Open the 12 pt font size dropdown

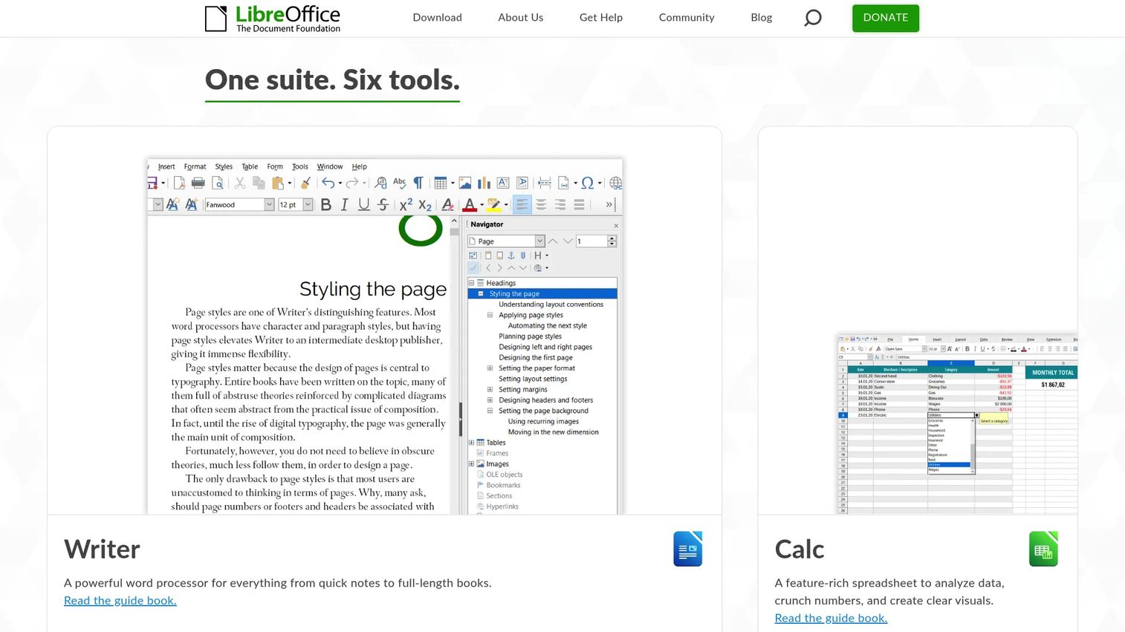[x=308, y=205]
